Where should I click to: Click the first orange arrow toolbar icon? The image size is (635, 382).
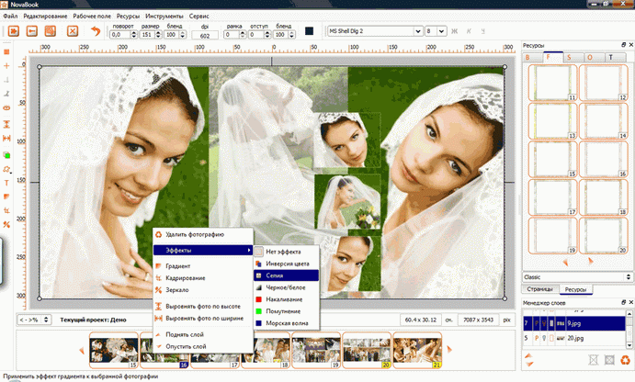(14, 31)
